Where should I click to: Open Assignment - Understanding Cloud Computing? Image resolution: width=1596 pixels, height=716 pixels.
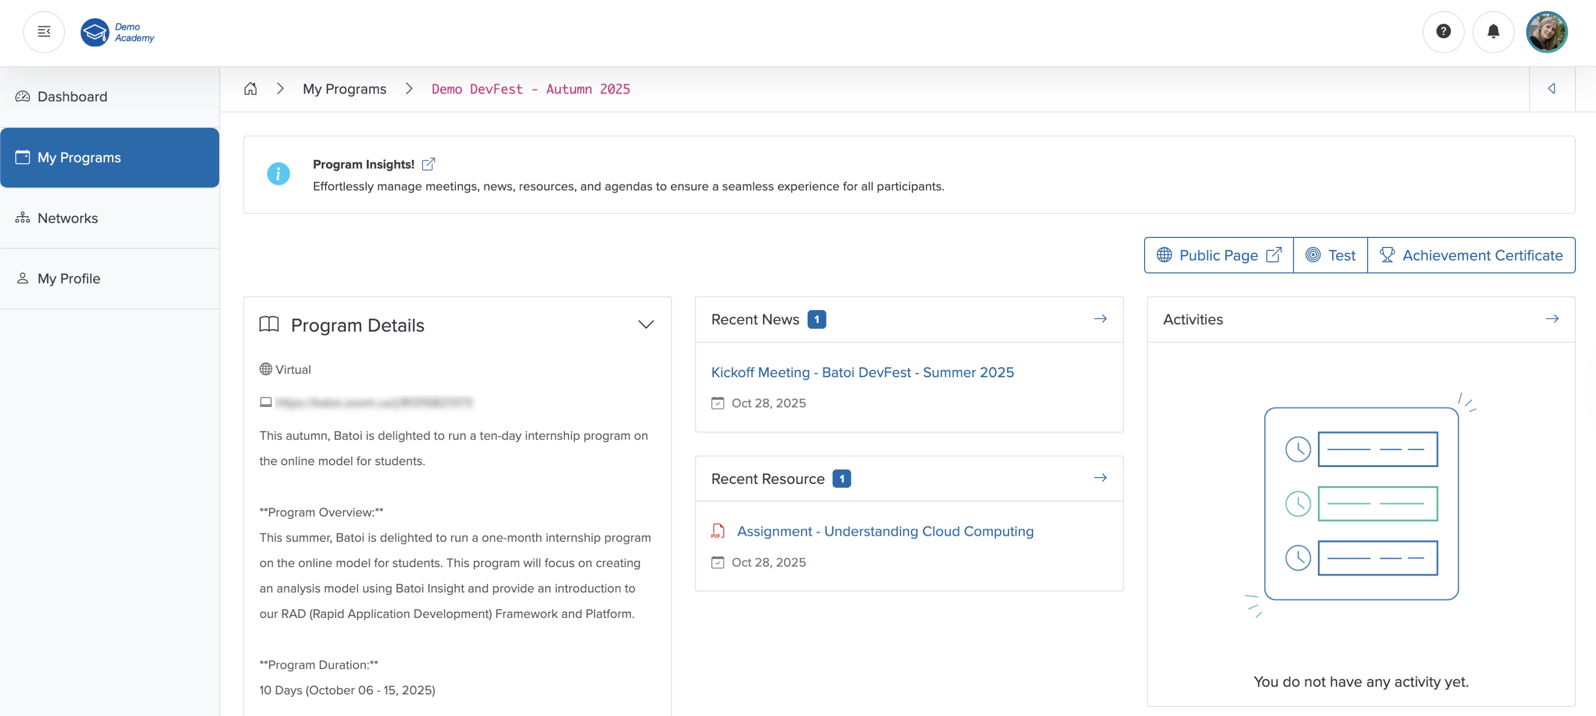[x=885, y=531]
